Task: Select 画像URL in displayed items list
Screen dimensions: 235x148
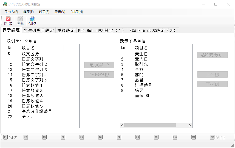Action: pyautogui.click(x=142, y=96)
